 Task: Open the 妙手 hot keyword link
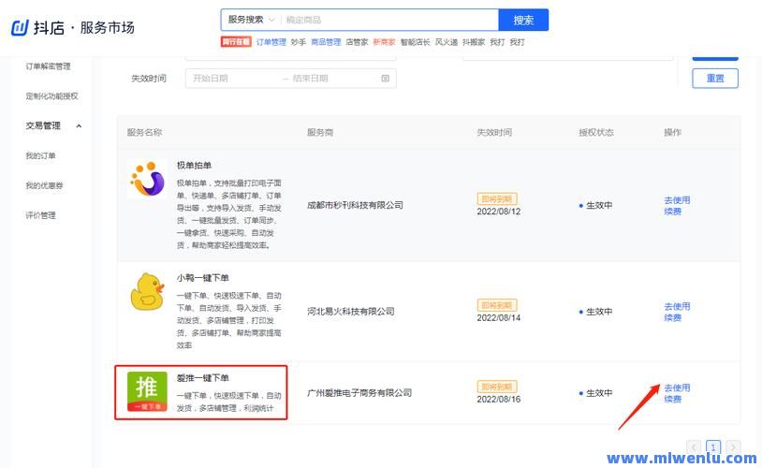[x=298, y=42]
